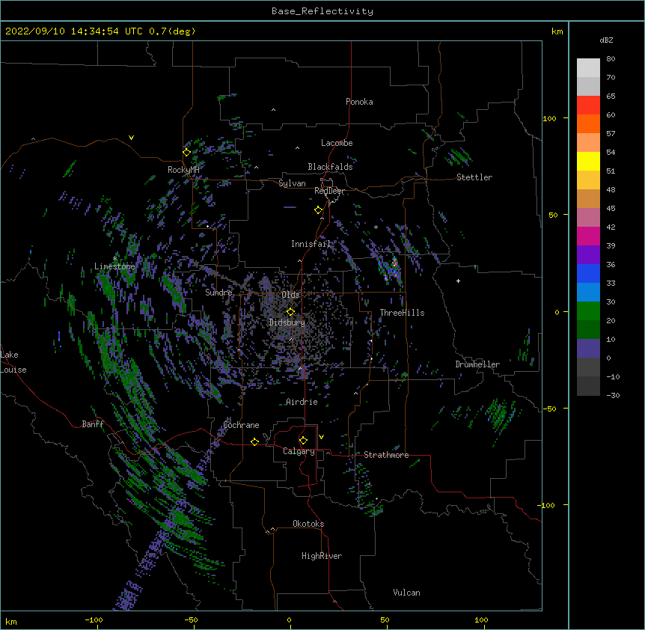Screen dimensions: 645x630
Task: Click the Stettler city label
Action: click(474, 177)
